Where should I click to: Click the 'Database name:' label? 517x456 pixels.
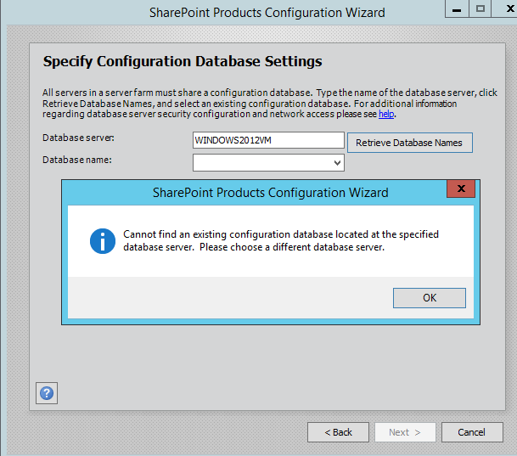[x=77, y=160]
